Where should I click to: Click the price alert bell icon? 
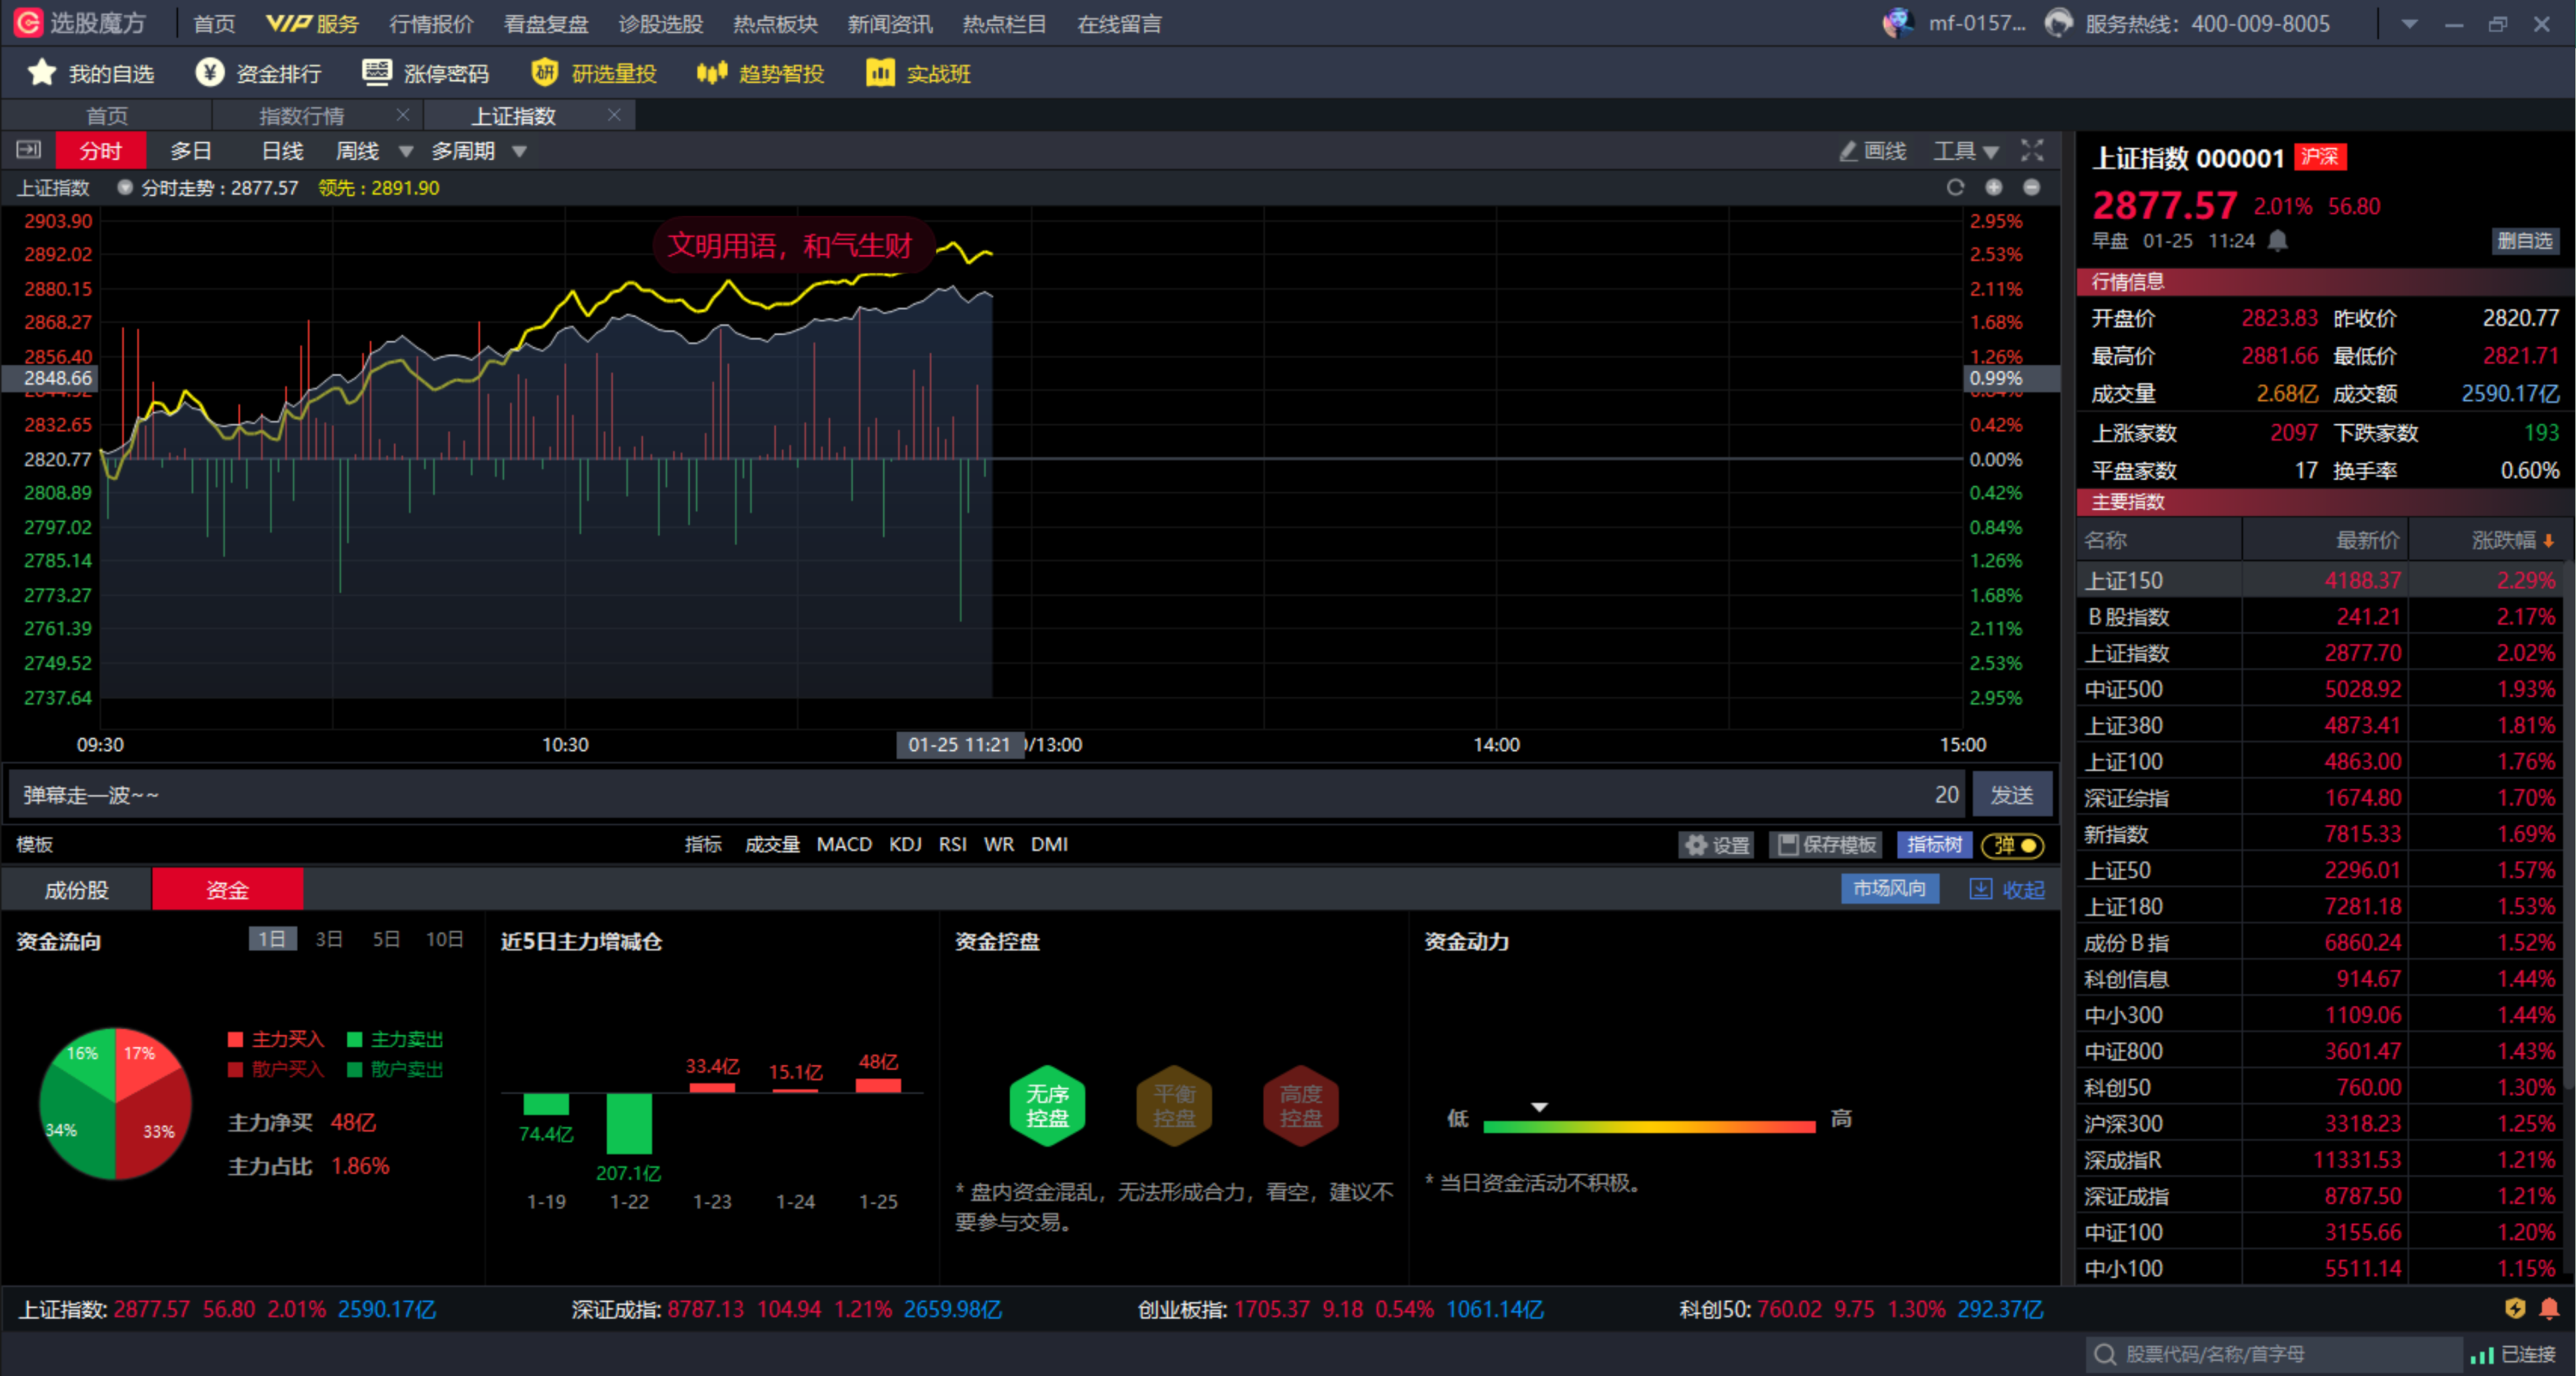tap(2277, 241)
